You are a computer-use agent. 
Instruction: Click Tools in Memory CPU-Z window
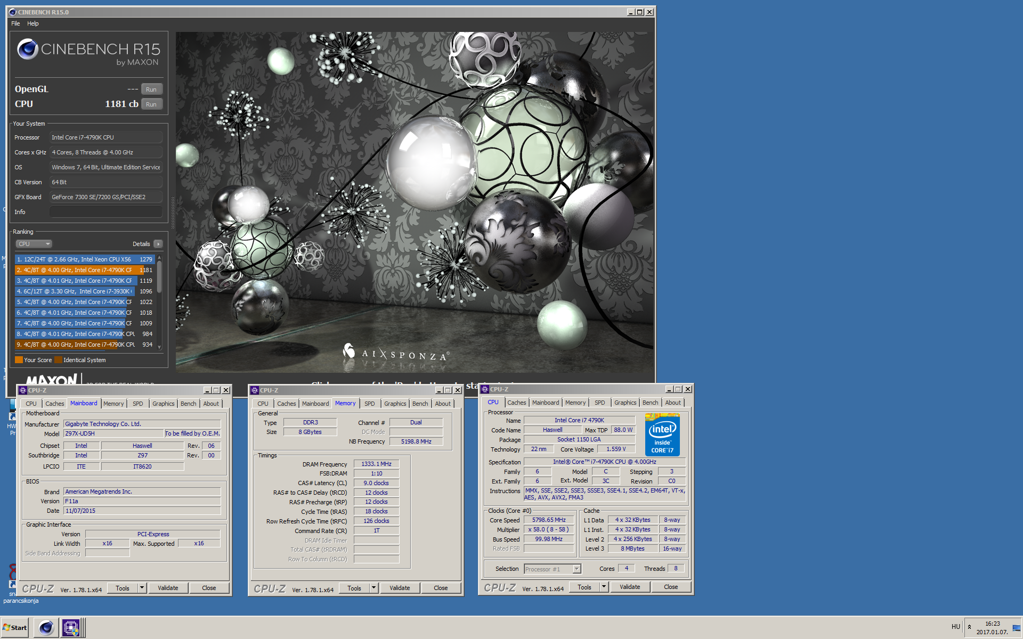click(354, 588)
